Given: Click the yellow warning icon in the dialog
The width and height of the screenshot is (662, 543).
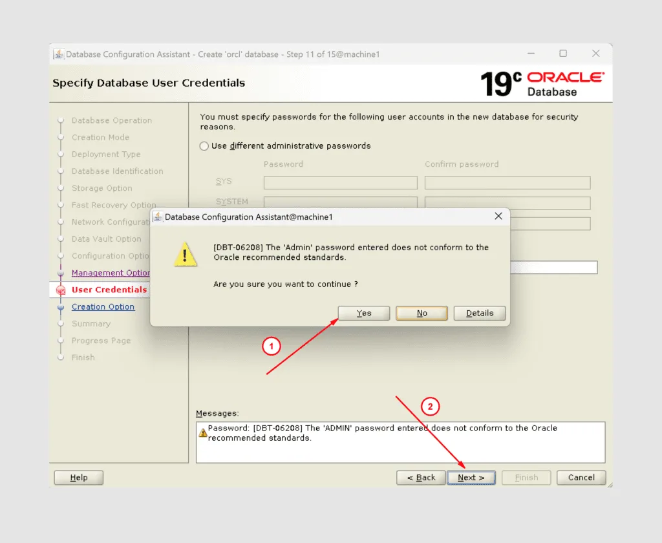Looking at the screenshot, I should pyautogui.click(x=185, y=254).
